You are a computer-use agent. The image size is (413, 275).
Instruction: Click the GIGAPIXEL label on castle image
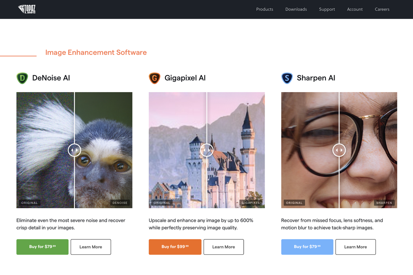click(251, 203)
